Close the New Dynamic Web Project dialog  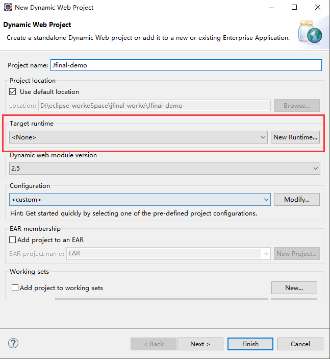318,8
